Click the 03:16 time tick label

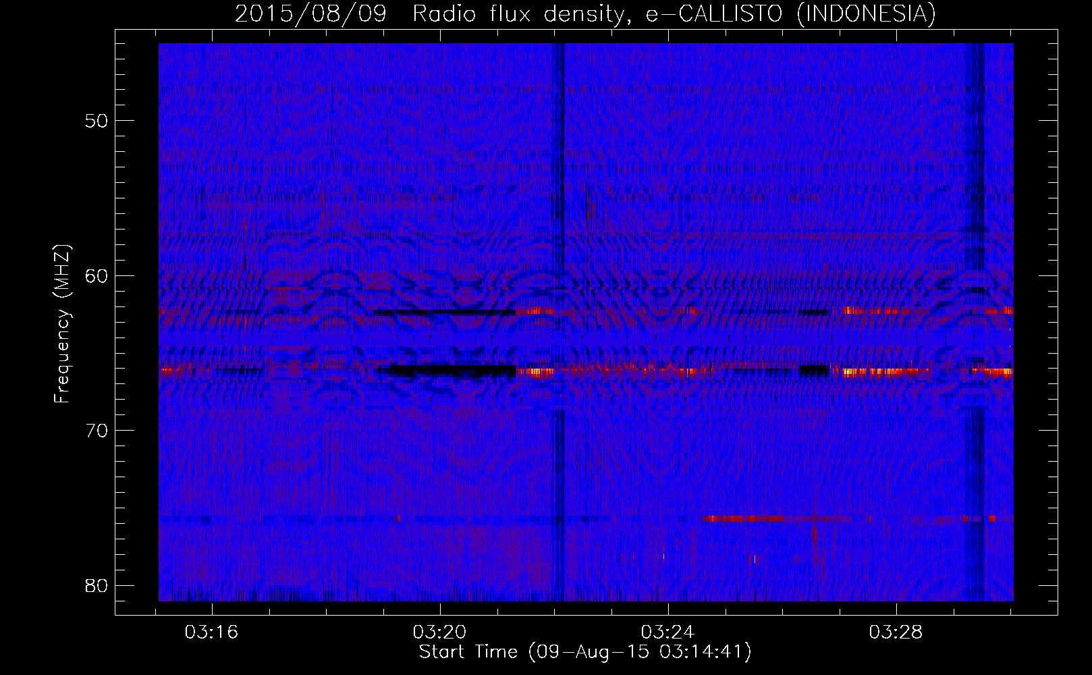(x=212, y=632)
